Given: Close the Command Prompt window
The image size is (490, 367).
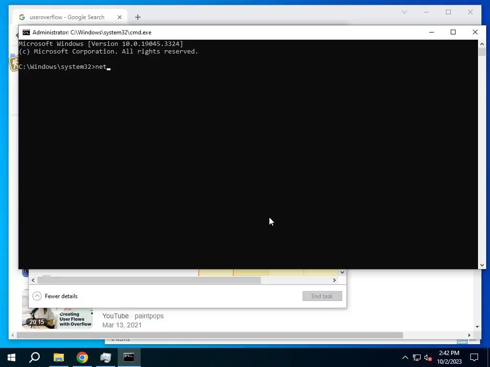Looking at the screenshot, I should (x=475, y=32).
